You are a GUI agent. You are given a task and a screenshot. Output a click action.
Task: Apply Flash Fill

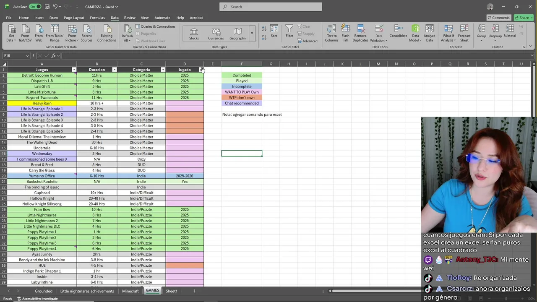tap(345, 33)
